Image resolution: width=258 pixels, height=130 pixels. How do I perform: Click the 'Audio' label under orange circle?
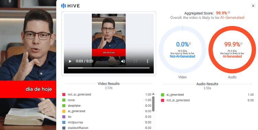coord(232,77)
